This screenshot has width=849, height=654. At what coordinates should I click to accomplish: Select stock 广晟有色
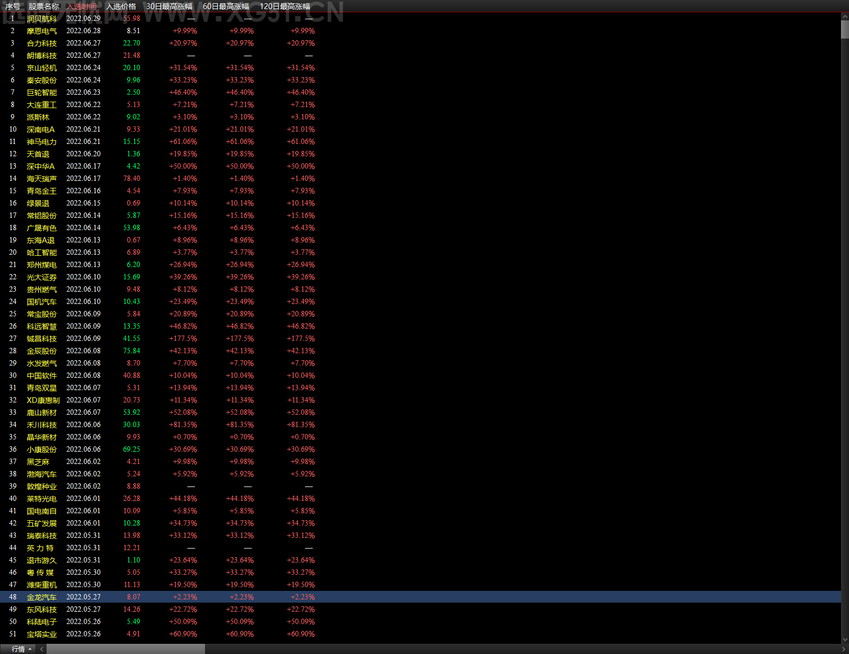point(42,228)
